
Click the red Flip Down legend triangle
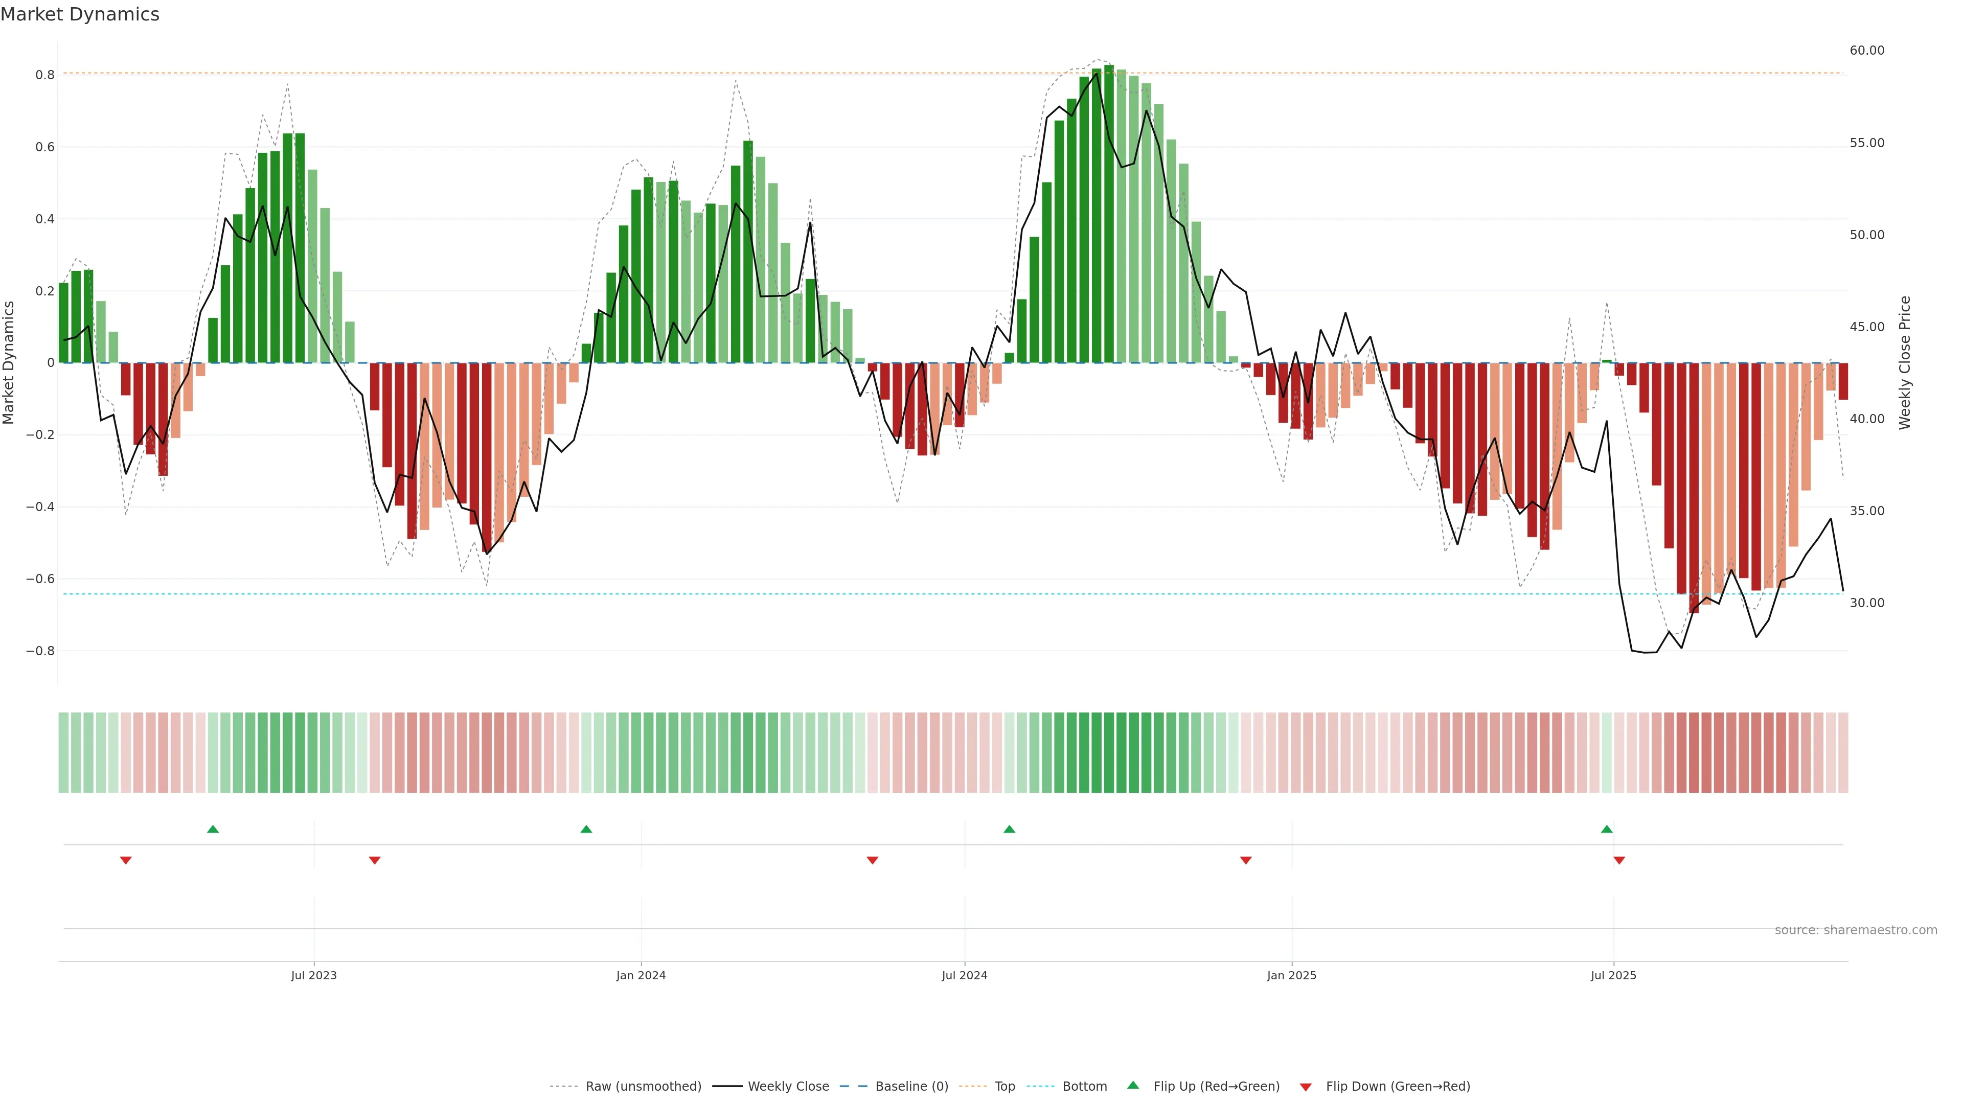(x=1306, y=1087)
